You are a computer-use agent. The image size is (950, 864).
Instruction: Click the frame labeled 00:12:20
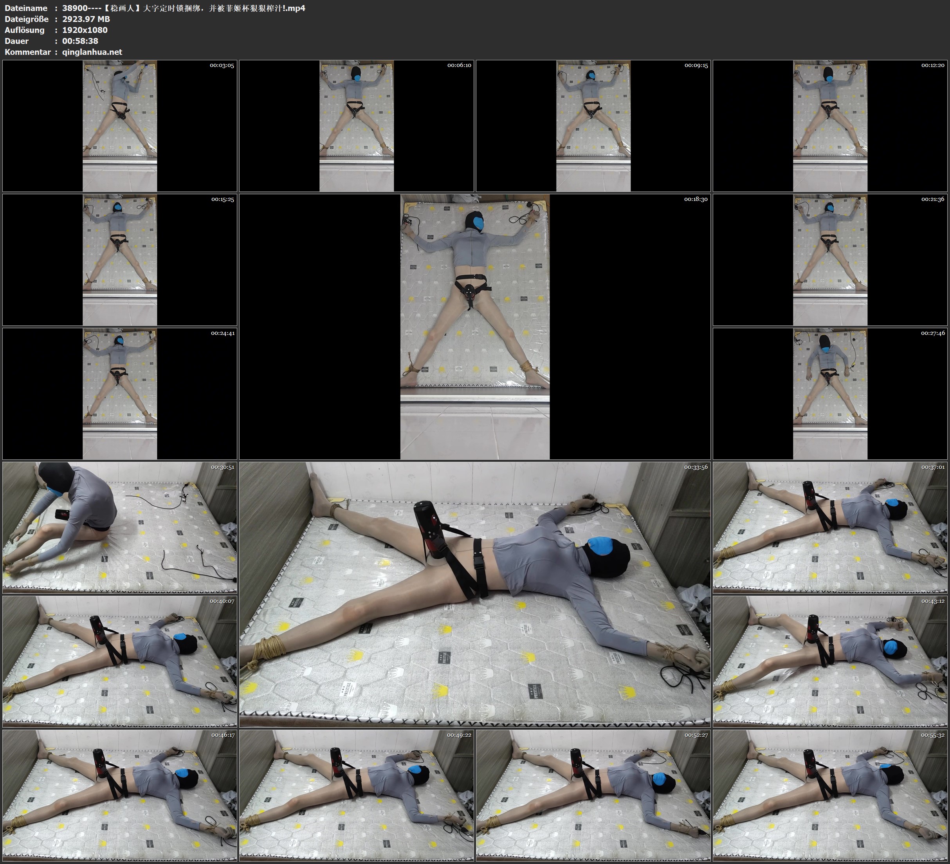[x=830, y=125]
